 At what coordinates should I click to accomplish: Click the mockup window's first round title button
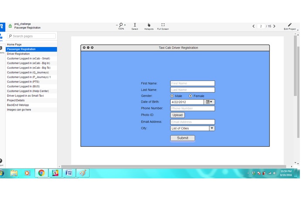[x=84, y=47]
